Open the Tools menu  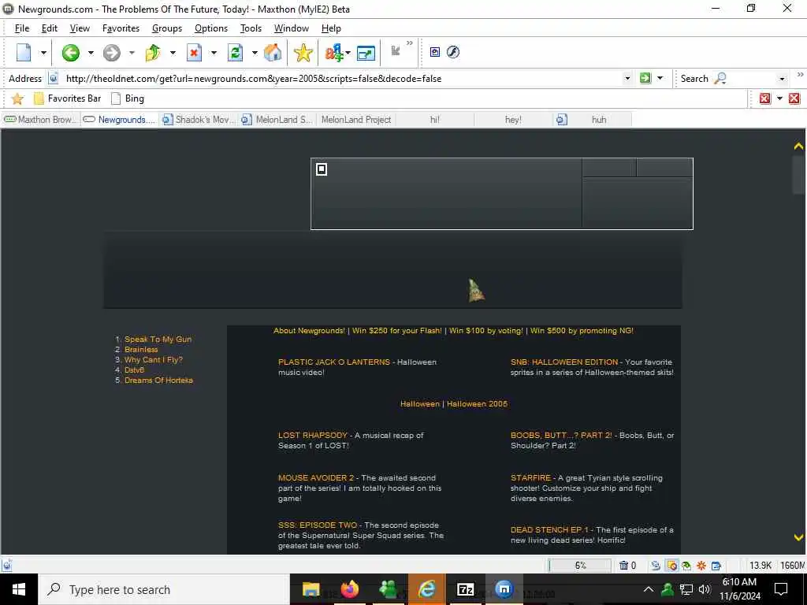251,28
